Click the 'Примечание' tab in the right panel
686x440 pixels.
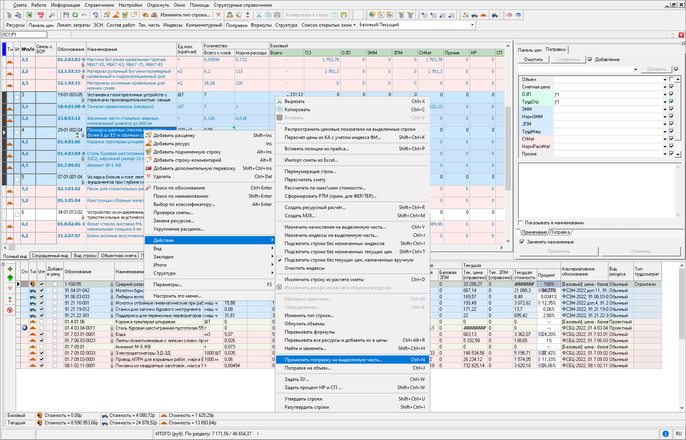[534, 232]
